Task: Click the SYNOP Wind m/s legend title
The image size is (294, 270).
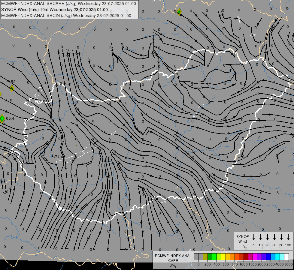Action: pos(242,241)
